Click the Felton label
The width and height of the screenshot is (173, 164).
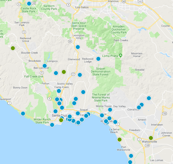46,83
